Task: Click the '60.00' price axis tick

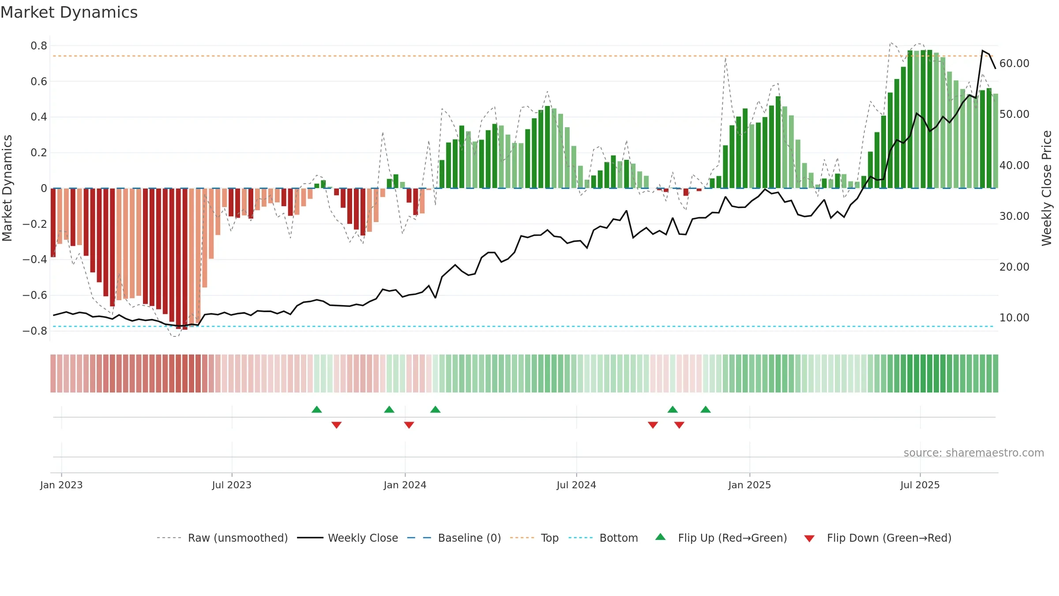Action: coord(1014,63)
